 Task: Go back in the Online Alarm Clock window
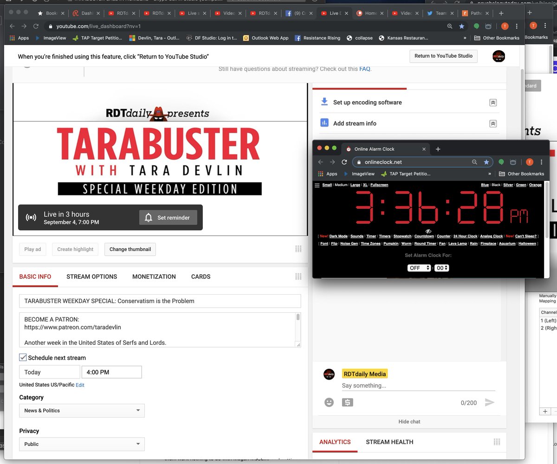[x=320, y=162]
